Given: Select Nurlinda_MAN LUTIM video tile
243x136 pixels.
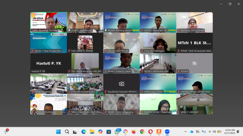Looking at the screenshot, I should [x=194, y=22].
